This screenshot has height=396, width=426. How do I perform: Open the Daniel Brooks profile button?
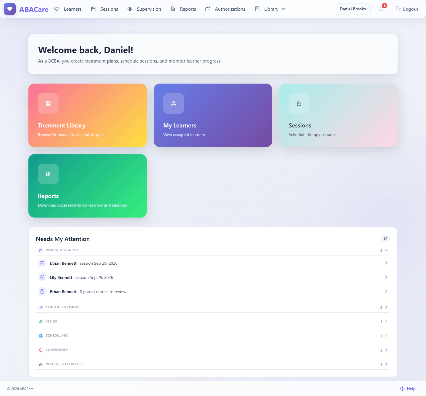coord(353,9)
